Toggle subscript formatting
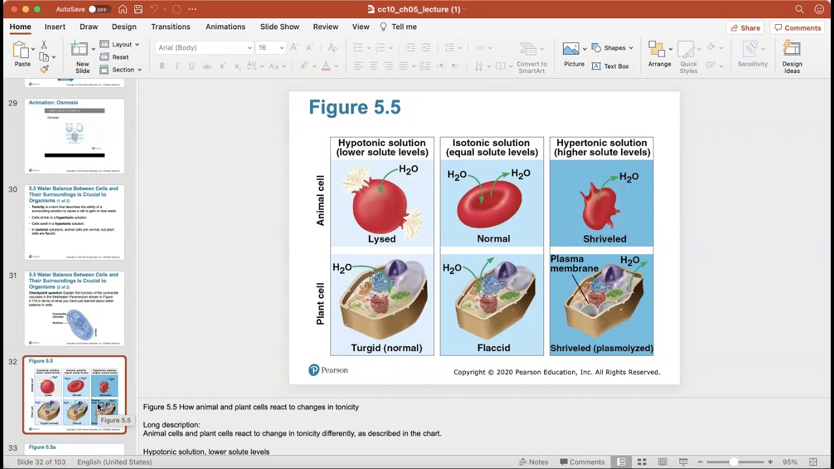Viewport: 834px width, 469px height. click(237, 66)
